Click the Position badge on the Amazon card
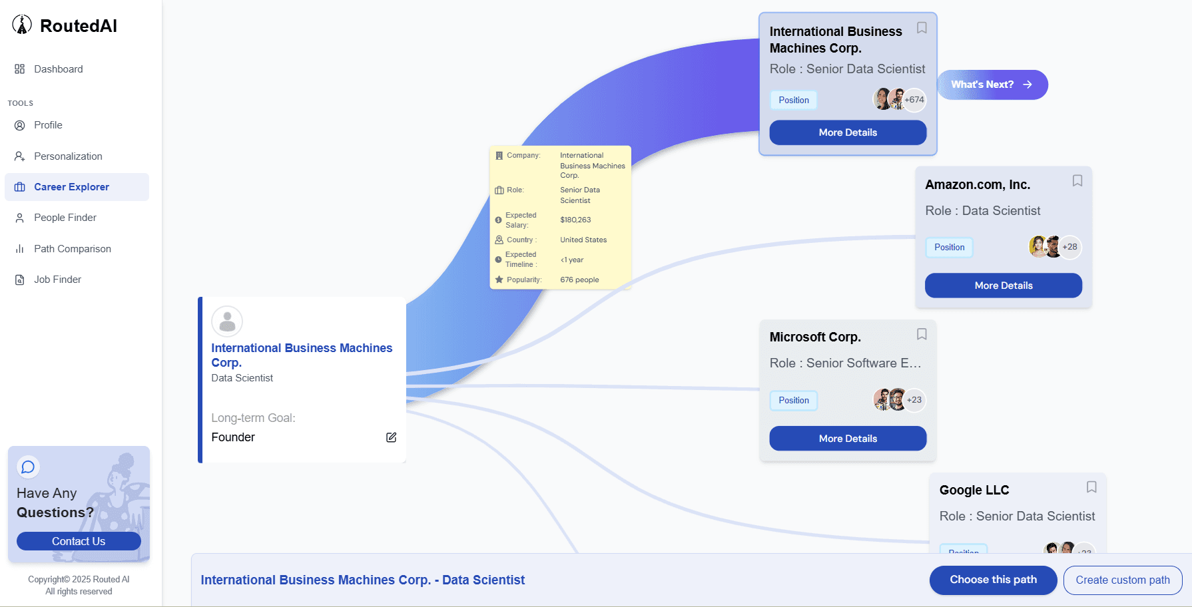Screen dimensions: 1192x607 tap(949, 247)
